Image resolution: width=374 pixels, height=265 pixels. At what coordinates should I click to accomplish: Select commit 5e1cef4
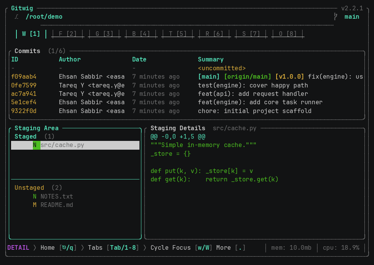[187, 102]
